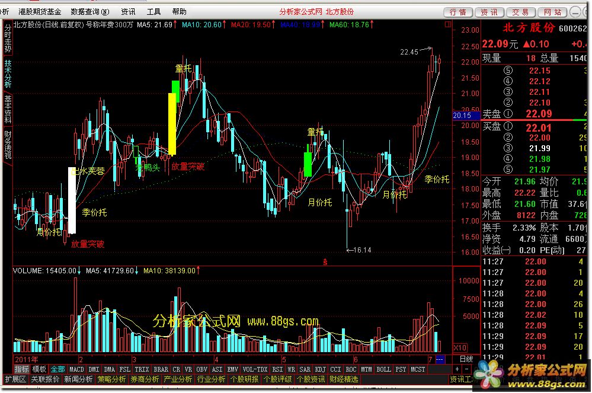592x393 pixels.
Task: Choose the FSL indicator
Action: (124, 369)
